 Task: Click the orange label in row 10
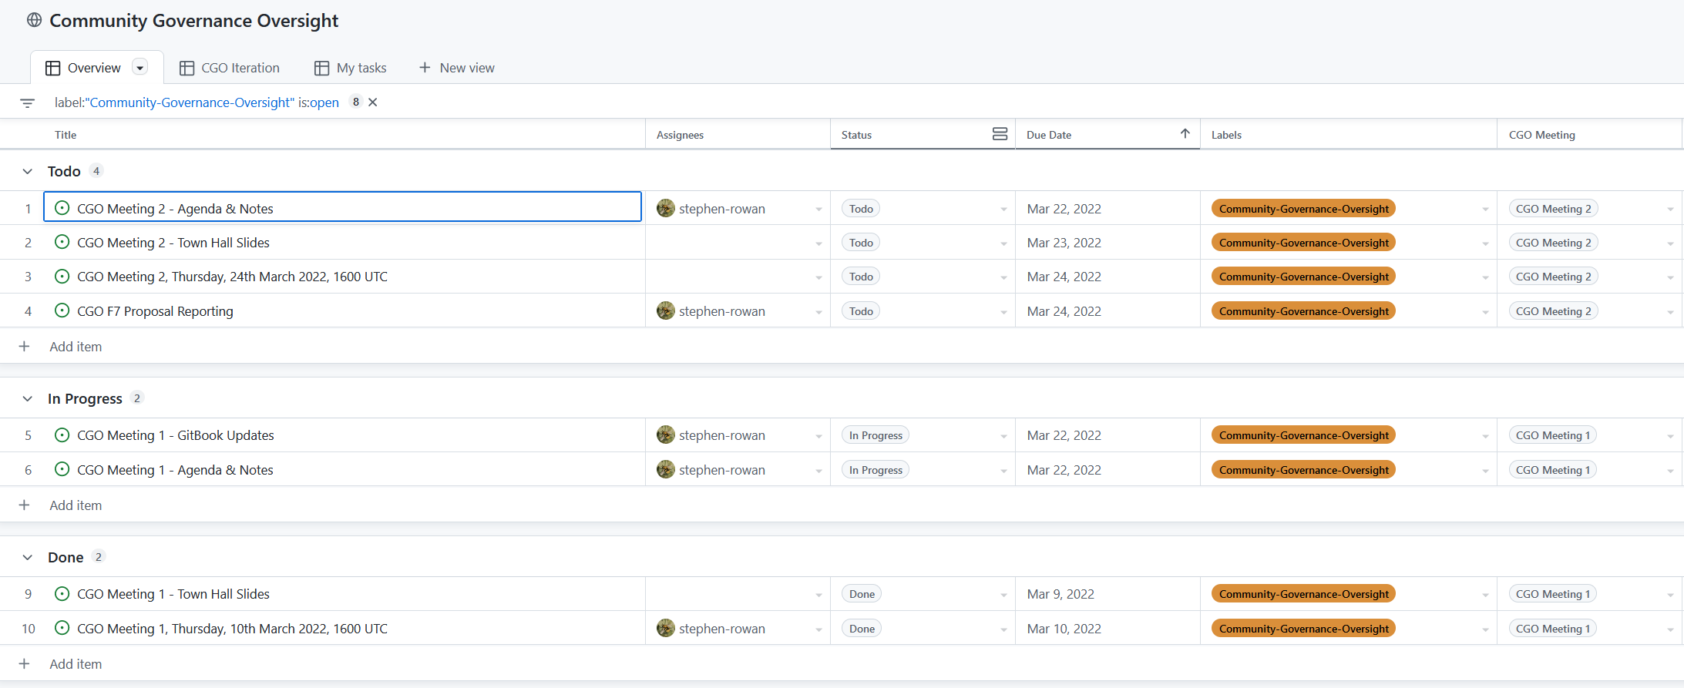click(1303, 629)
